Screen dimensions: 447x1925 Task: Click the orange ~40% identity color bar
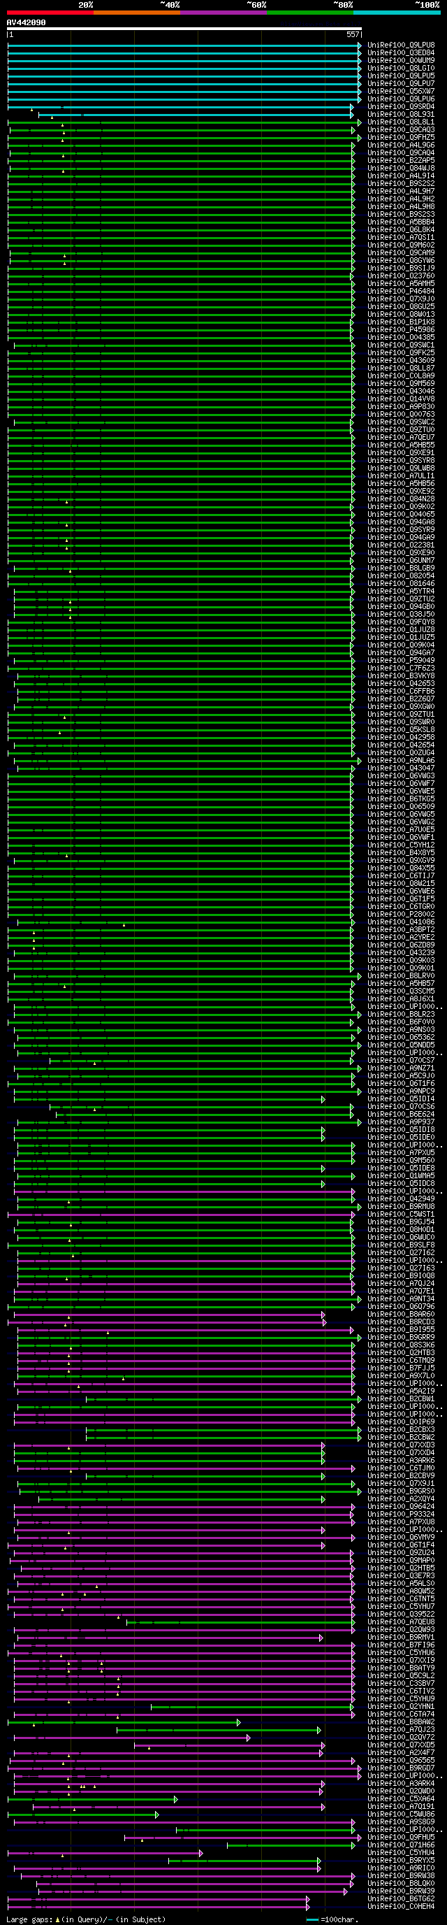tap(137, 13)
